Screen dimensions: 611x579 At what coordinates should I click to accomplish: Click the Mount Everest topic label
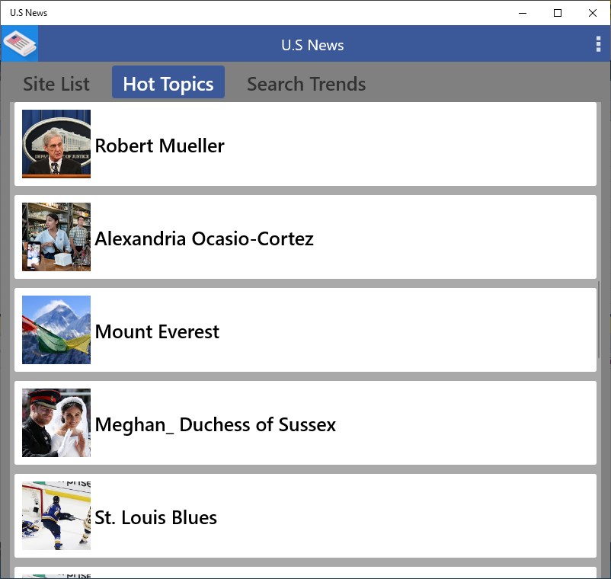[x=157, y=331]
